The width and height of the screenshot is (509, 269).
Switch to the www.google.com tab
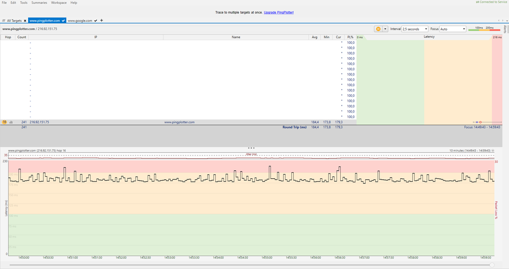(x=80, y=21)
